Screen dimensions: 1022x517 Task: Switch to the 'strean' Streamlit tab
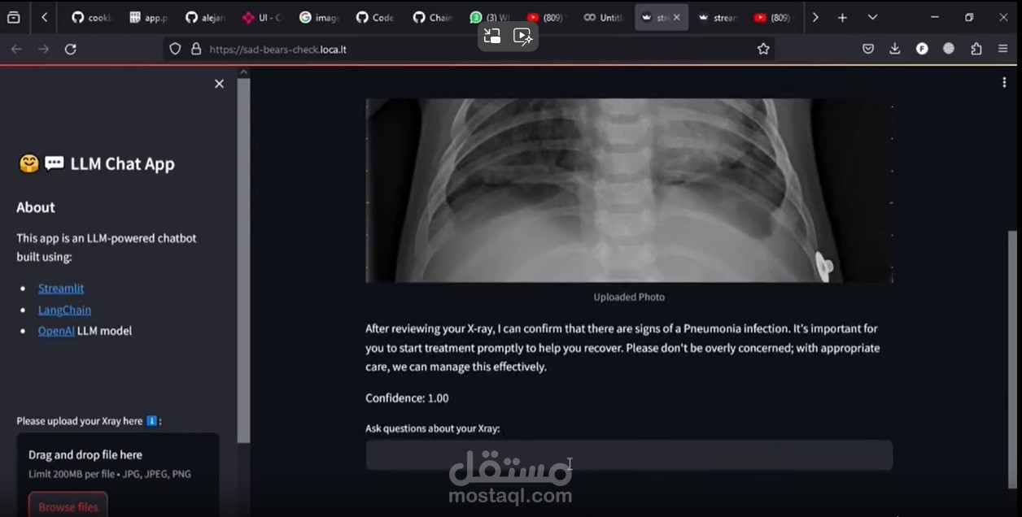717,17
